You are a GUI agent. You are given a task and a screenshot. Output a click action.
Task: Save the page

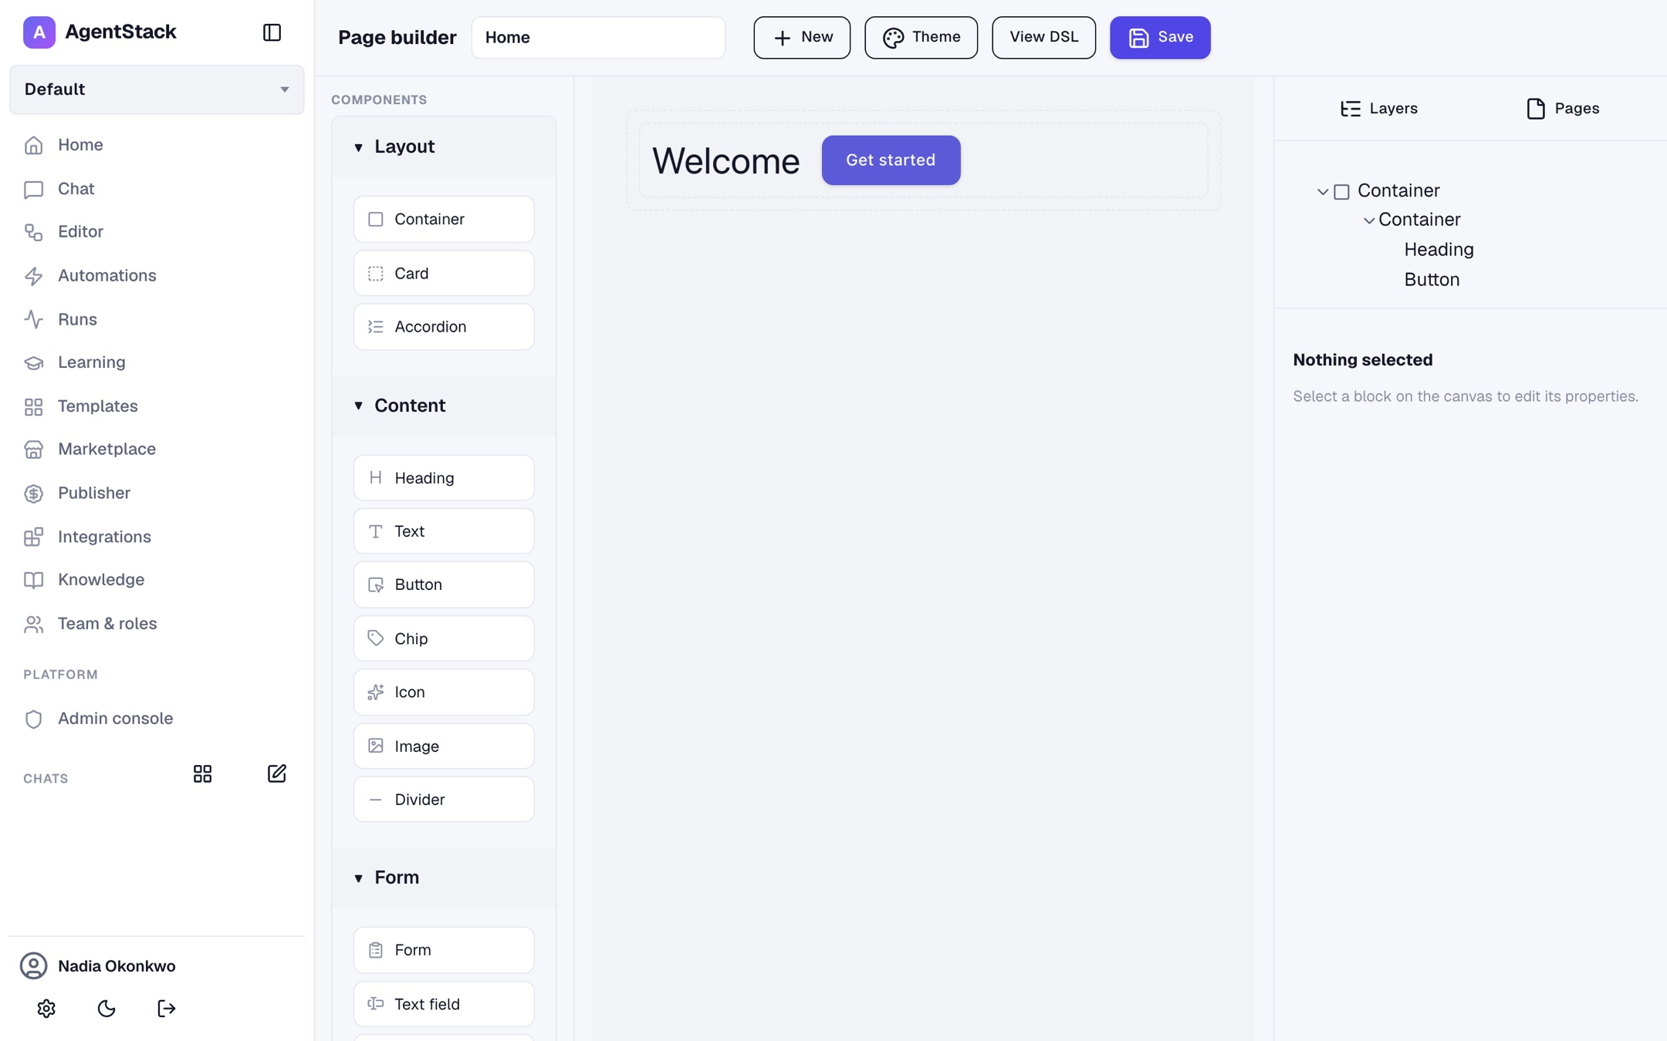[1160, 37]
